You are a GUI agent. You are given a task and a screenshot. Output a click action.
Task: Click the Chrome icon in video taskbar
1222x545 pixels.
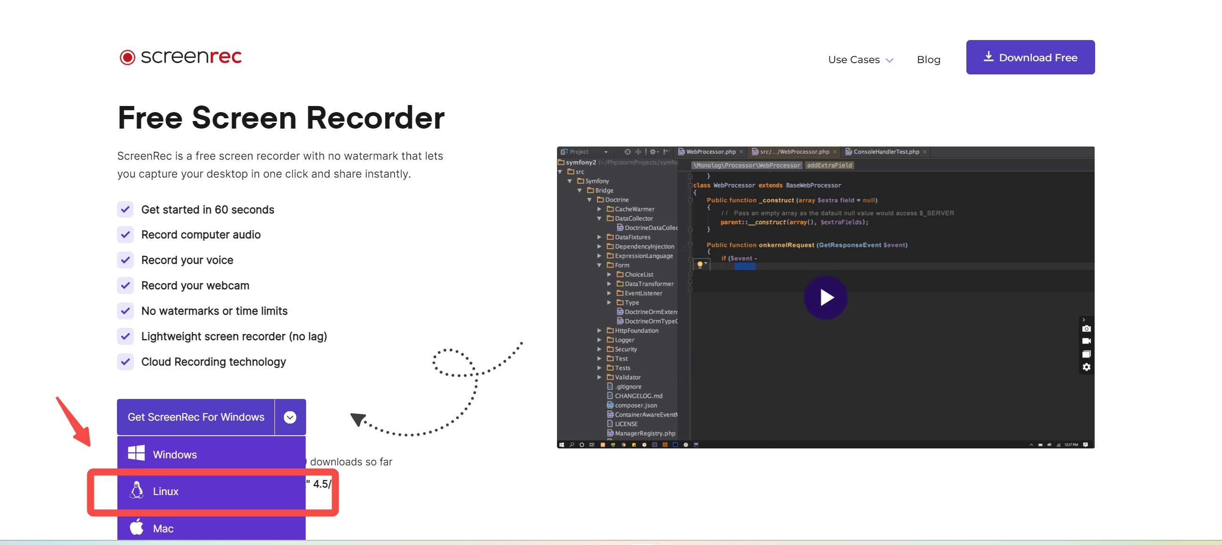click(623, 445)
